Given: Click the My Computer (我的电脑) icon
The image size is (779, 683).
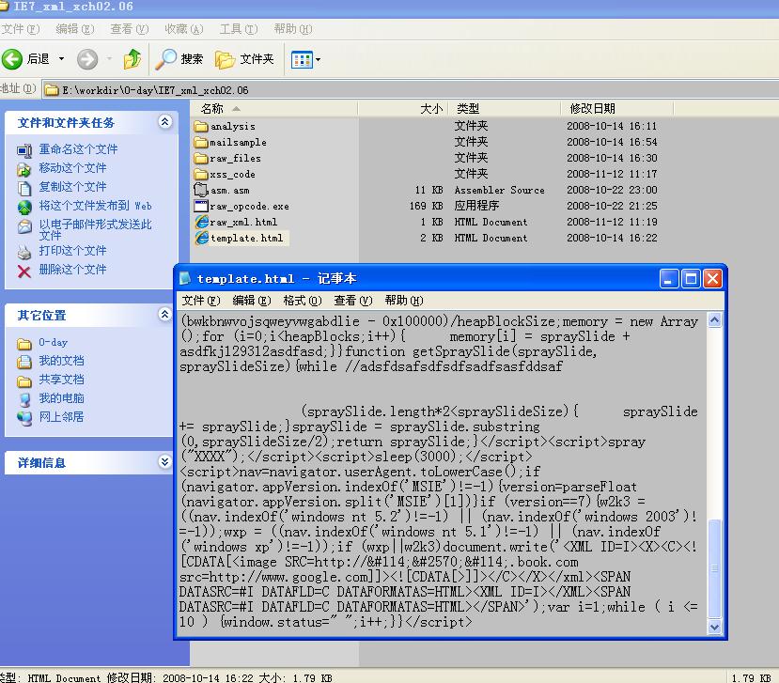Looking at the screenshot, I should click(24, 399).
